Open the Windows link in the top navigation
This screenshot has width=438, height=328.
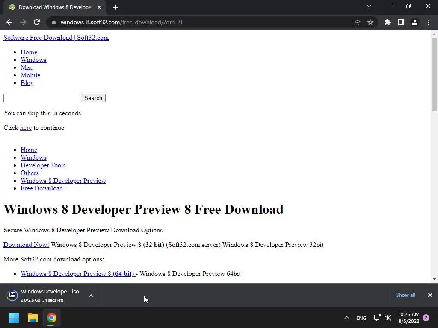click(33, 60)
